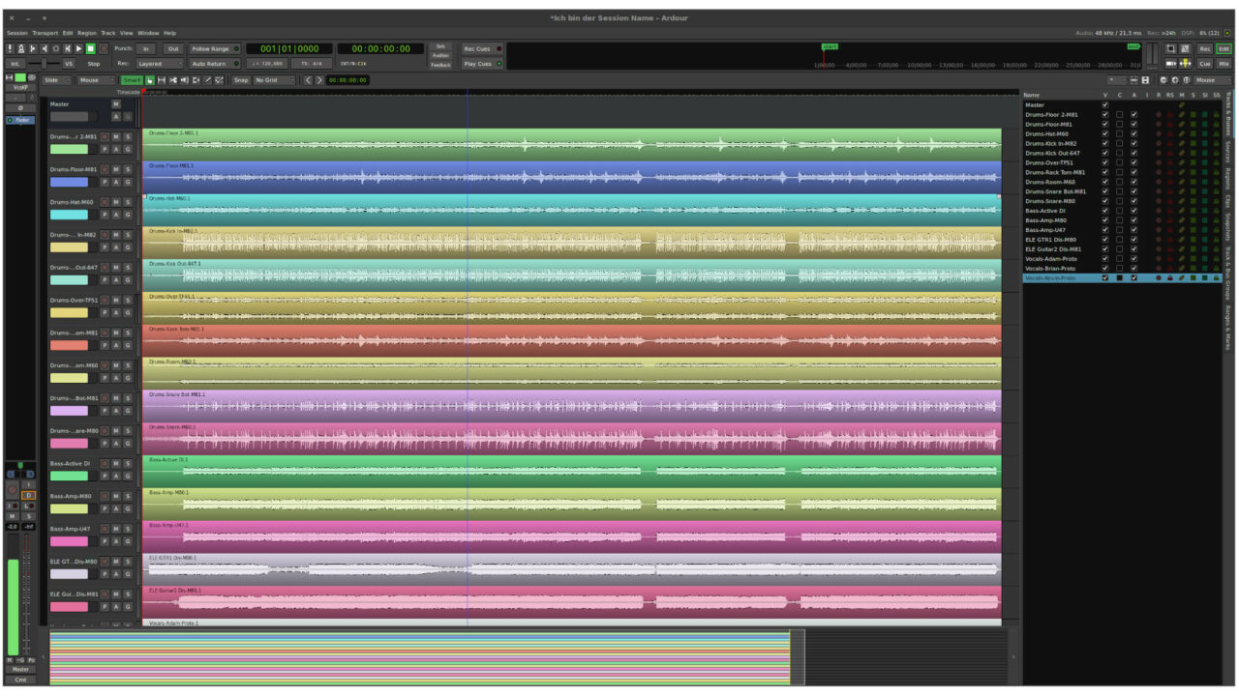Click the Play button in the transport bar
1239x696 pixels.
click(79, 47)
